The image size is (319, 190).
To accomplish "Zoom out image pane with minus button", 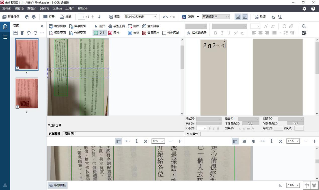I will point(170,141).
